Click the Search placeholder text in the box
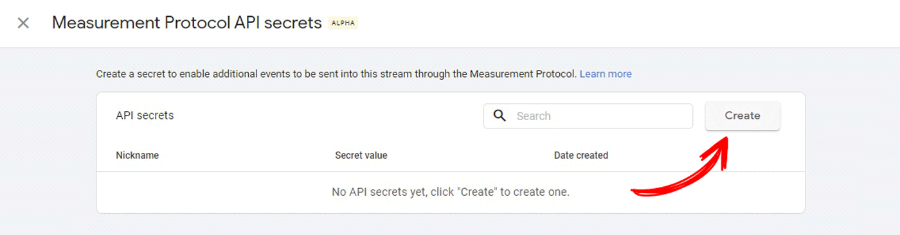The height and width of the screenshot is (235, 900). 534,116
